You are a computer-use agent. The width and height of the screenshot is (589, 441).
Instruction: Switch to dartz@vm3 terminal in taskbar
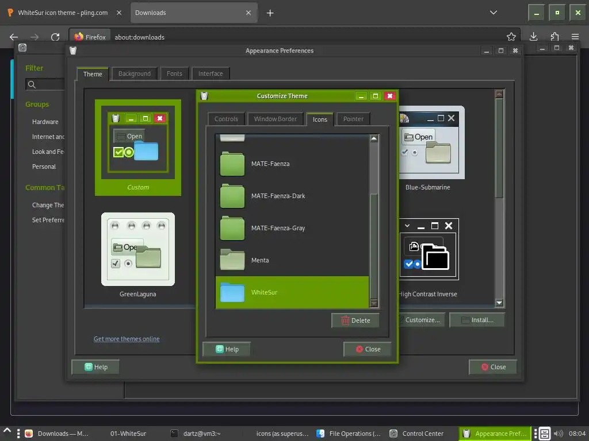[x=196, y=434]
